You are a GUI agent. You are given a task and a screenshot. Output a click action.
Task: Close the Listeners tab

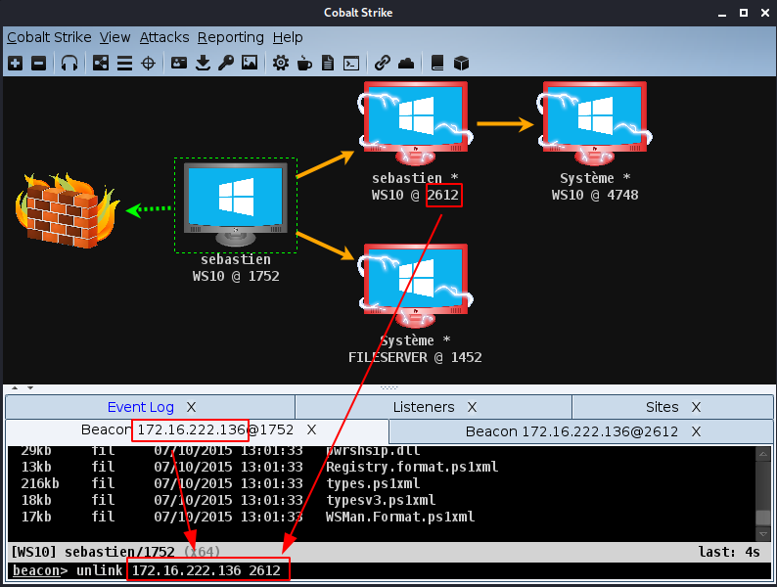[x=472, y=407]
